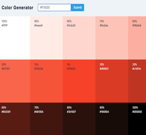Click the 20% shade swatch #c1401e
Viewport: 146px width, 135px height.
tap(137, 81)
